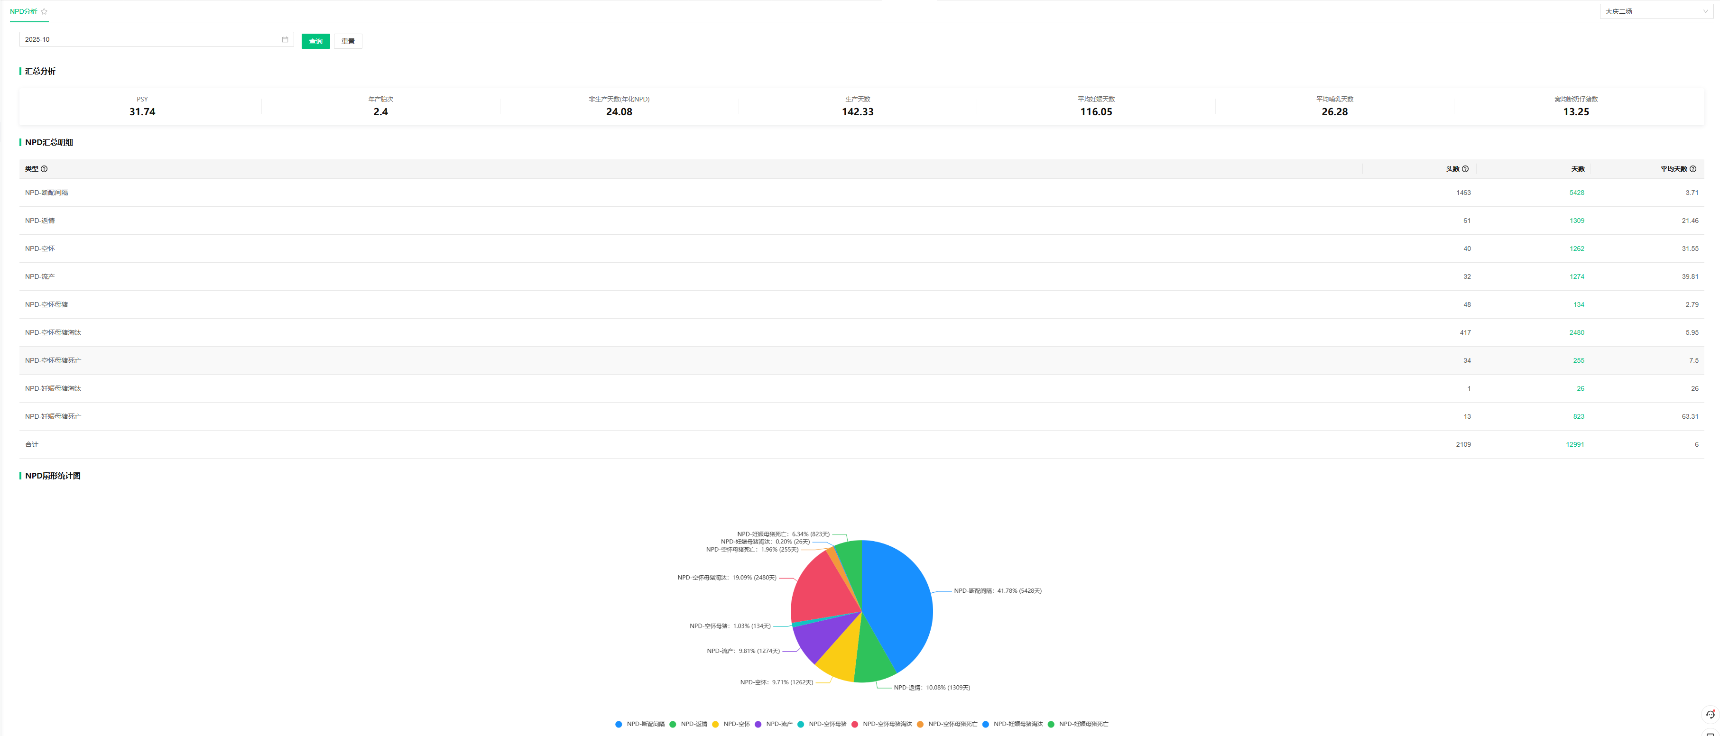Open customer service headset icon
Viewport: 1720px width, 736px height.
point(1709,714)
